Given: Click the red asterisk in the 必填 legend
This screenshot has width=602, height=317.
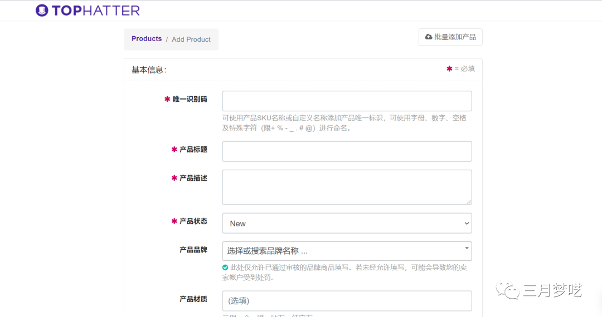Looking at the screenshot, I should coord(449,69).
